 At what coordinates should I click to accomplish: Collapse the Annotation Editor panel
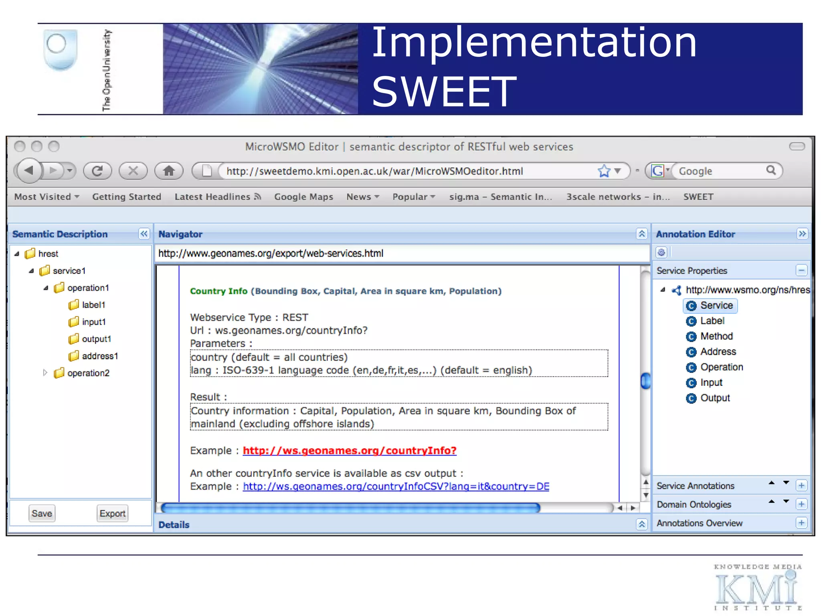(802, 234)
